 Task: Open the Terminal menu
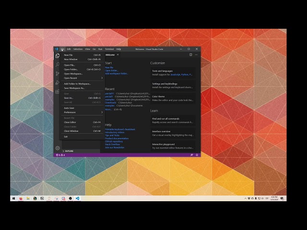click(x=109, y=49)
